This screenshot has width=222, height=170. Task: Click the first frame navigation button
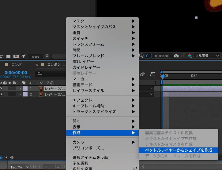point(34,167)
